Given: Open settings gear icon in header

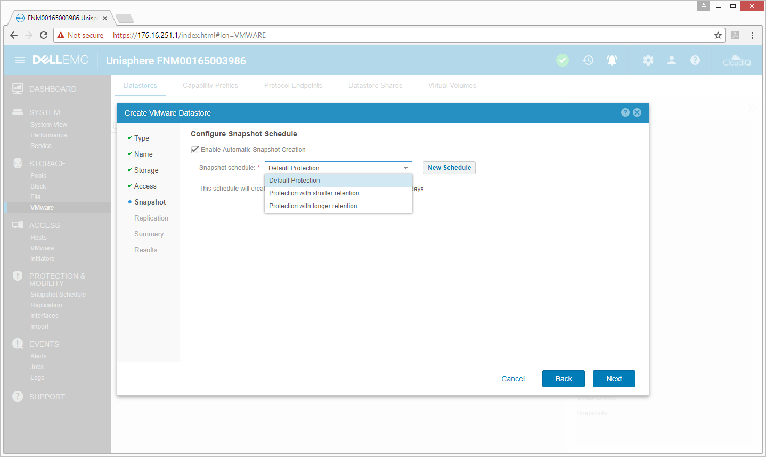Looking at the screenshot, I should 648,60.
